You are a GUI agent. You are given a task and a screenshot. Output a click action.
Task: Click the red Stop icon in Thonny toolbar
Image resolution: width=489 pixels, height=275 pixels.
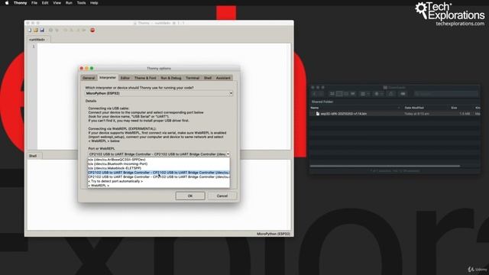(92, 31)
